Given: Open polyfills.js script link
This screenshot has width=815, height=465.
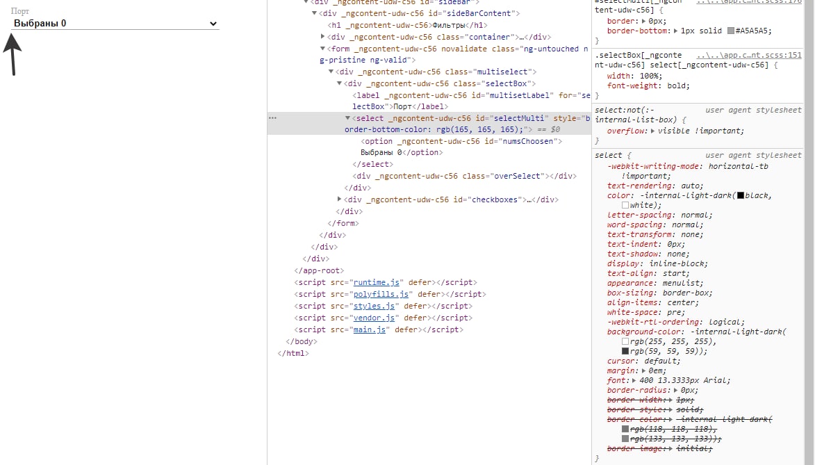Looking at the screenshot, I should coord(381,295).
